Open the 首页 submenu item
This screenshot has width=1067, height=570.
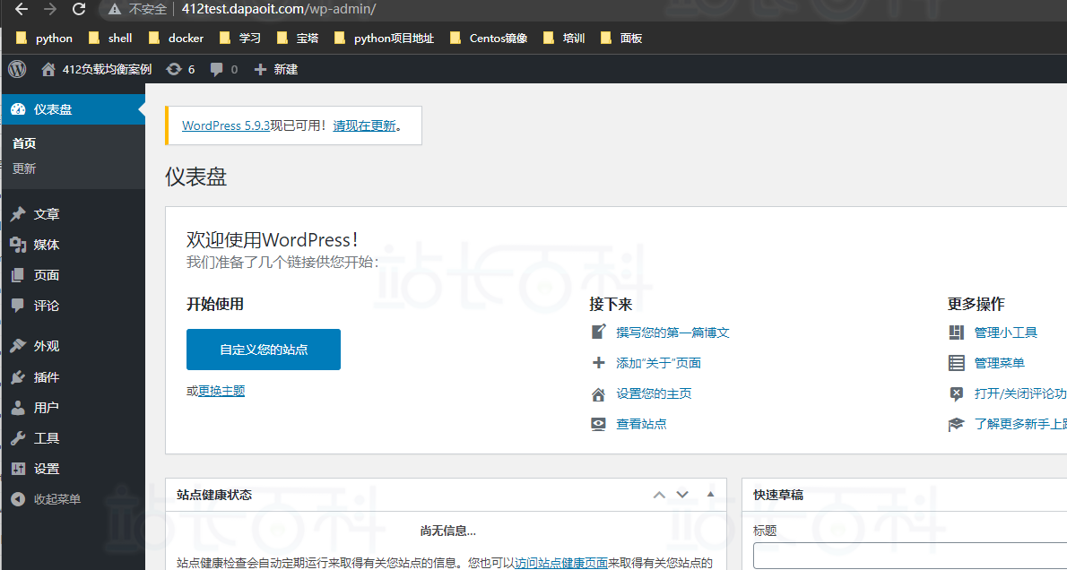pyautogui.click(x=24, y=143)
